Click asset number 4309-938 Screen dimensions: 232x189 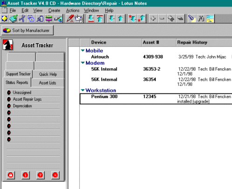pyautogui.click(x=153, y=57)
